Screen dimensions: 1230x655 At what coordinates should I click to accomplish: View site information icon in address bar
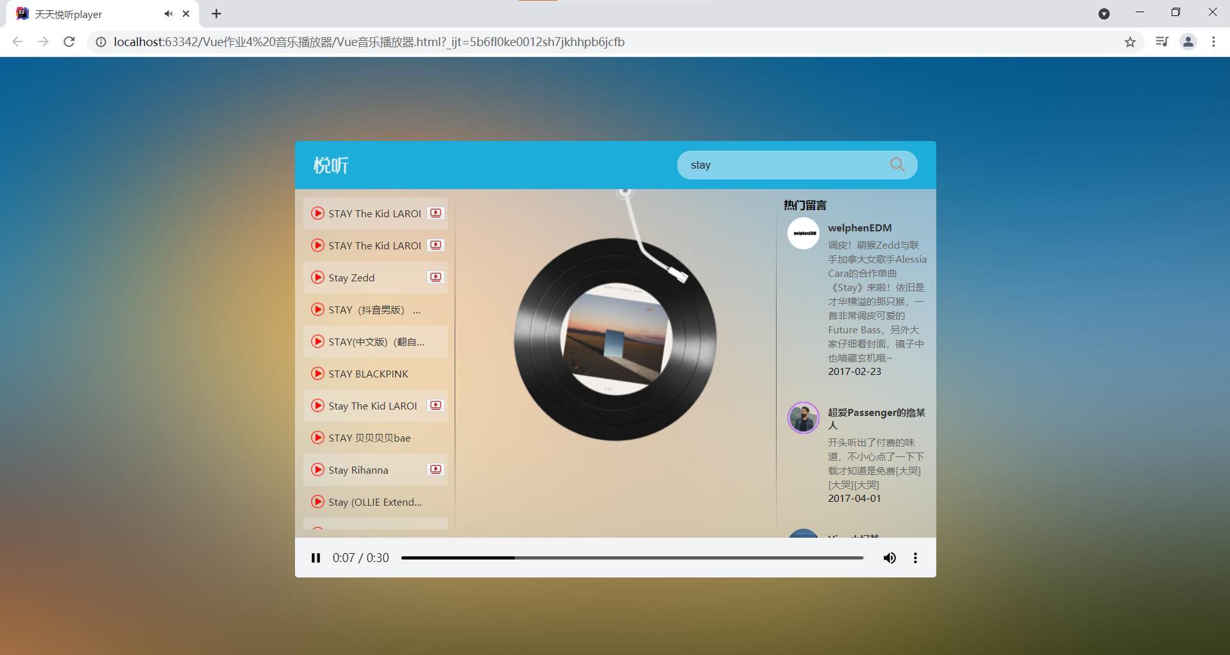101,42
